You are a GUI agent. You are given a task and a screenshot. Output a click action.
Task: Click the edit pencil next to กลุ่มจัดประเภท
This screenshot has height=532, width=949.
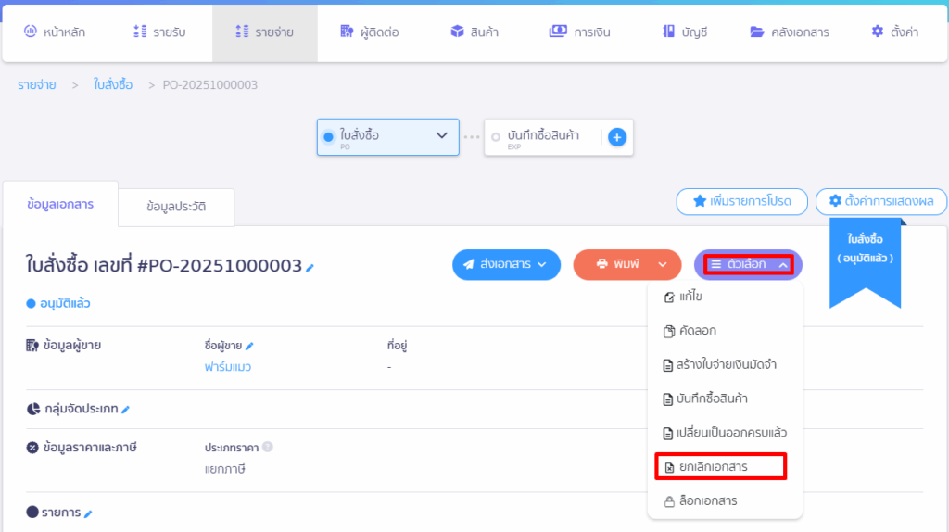[126, 410]
